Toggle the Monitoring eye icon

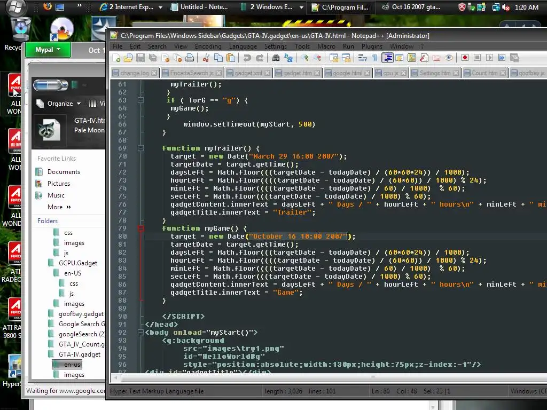click(449, 58)
